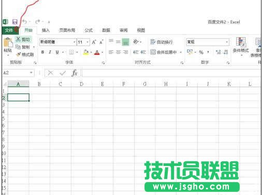The height and width of the screenshot is (195, 262).
Task: Open the 数据 (Data) tab
Action: 106,31
